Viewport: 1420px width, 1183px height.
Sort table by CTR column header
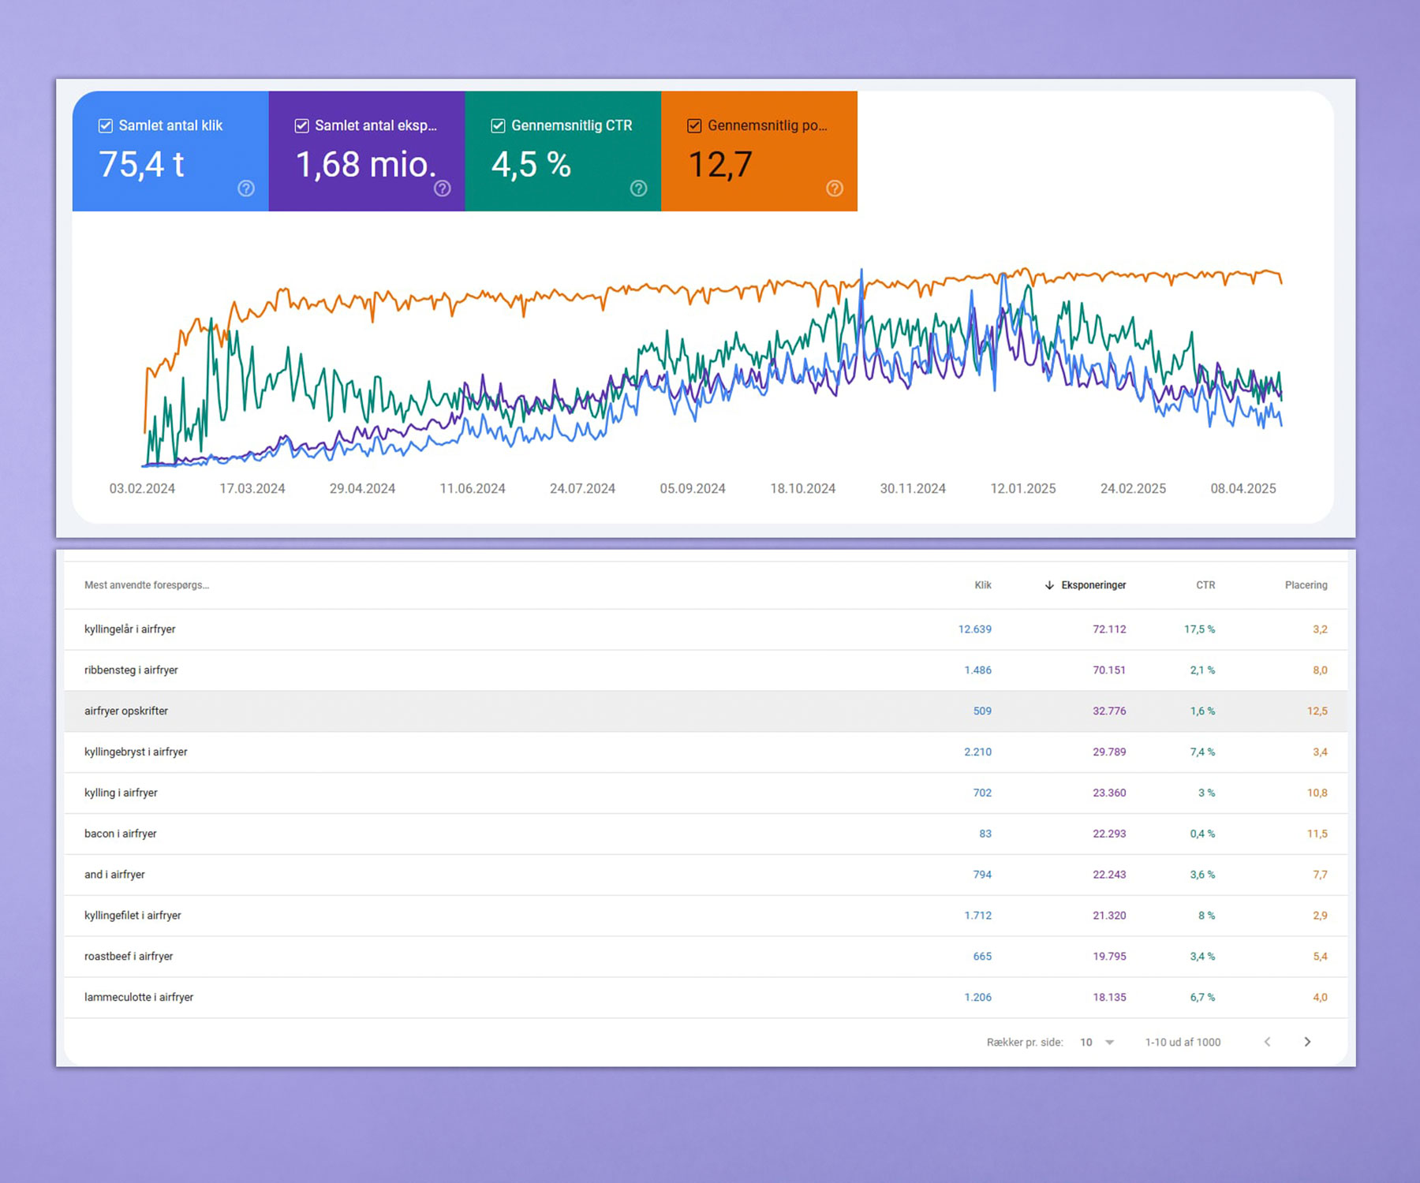1205,585
